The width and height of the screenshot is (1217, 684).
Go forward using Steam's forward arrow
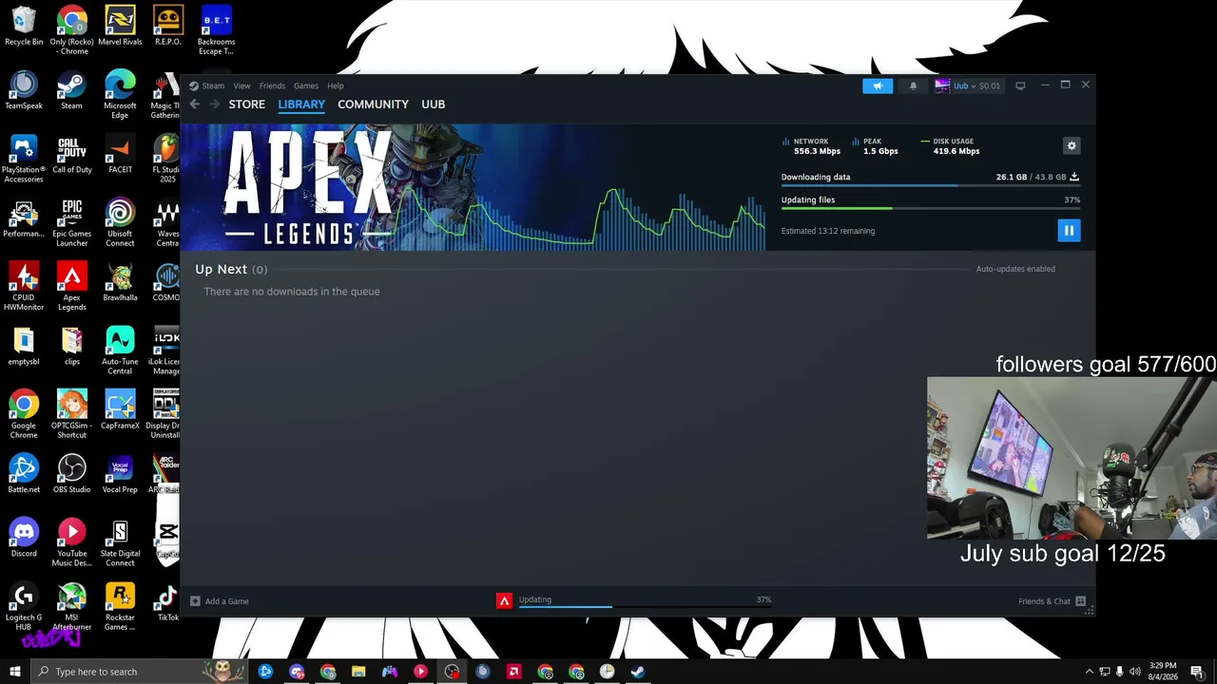pyautogui.click(x=214, y=104)
